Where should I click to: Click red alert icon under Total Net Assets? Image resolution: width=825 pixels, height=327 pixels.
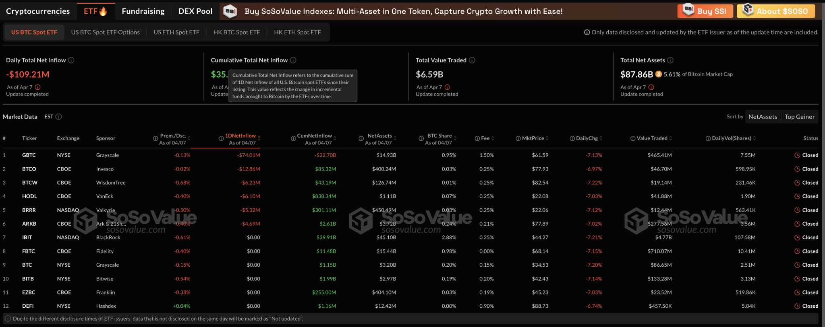point(651,87)
